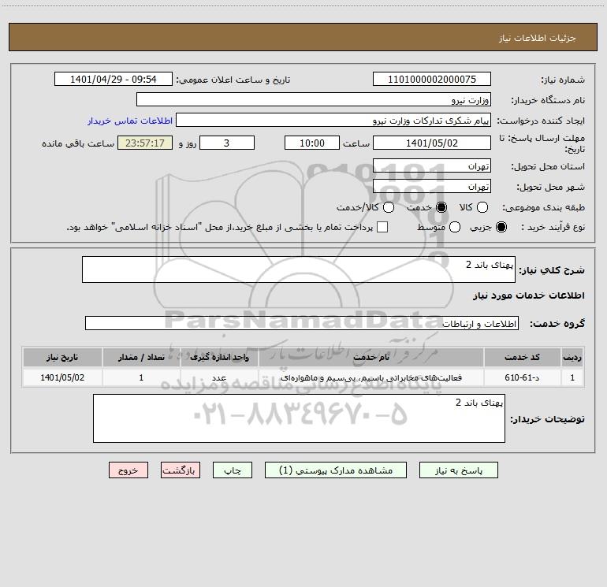Viewport: 607px width, 587px height.
Task: Click the نام خدمت column header
Action: point(371,357)
